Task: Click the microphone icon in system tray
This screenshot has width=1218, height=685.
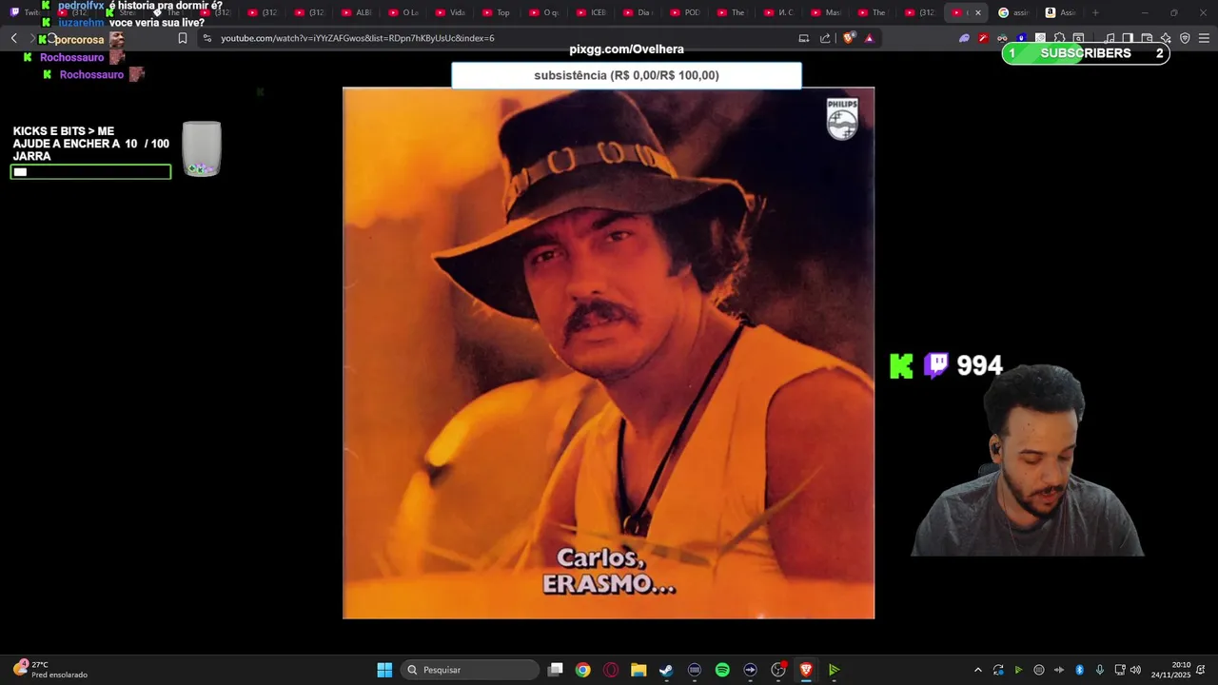Action: pyautogui.click(x=1099, y=670)
